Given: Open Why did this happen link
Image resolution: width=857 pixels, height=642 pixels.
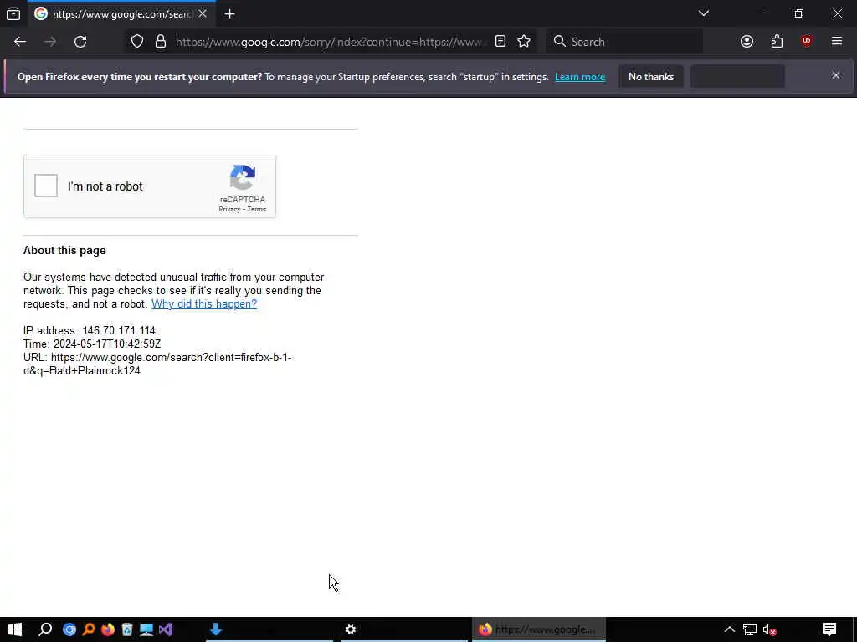Looking at the screenshot, I should click(204, 304).
